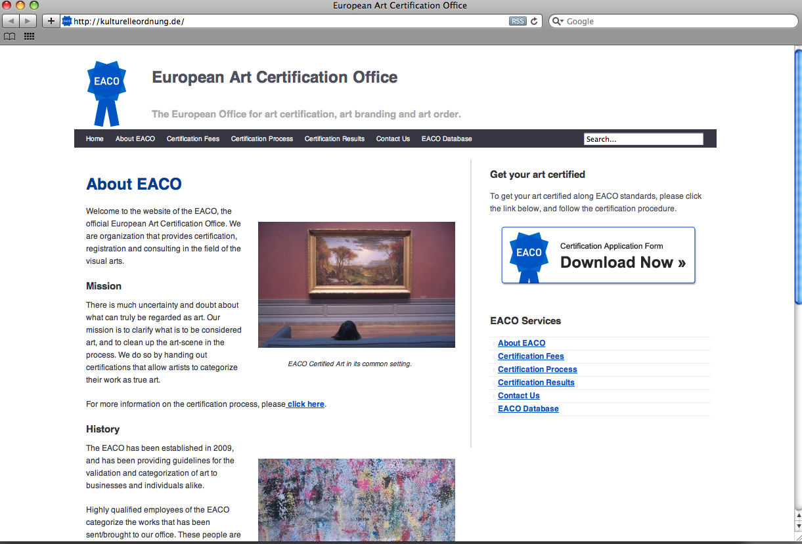Viewport: 802px width, 544px height.
Task: Open the Google search magnifier dropdown
Action: point(558,21)
